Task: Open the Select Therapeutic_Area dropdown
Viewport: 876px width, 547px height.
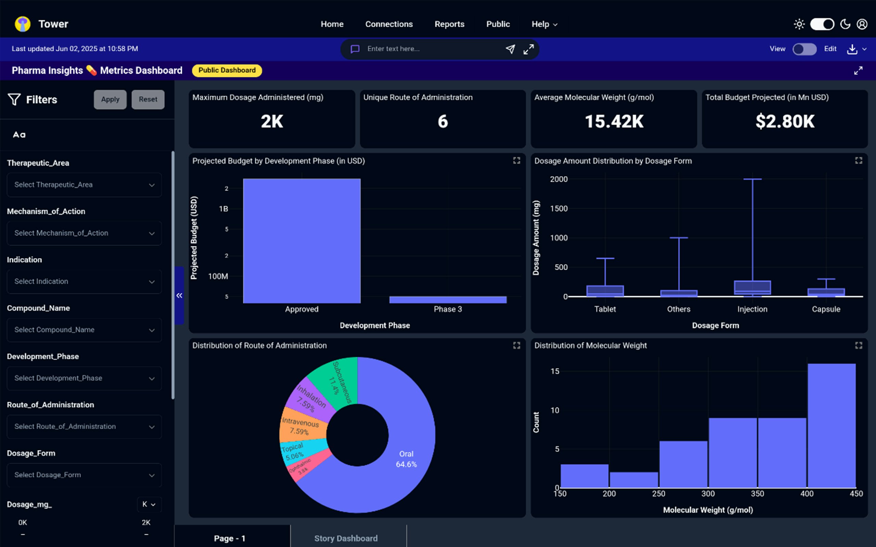Action: point(84,185)
